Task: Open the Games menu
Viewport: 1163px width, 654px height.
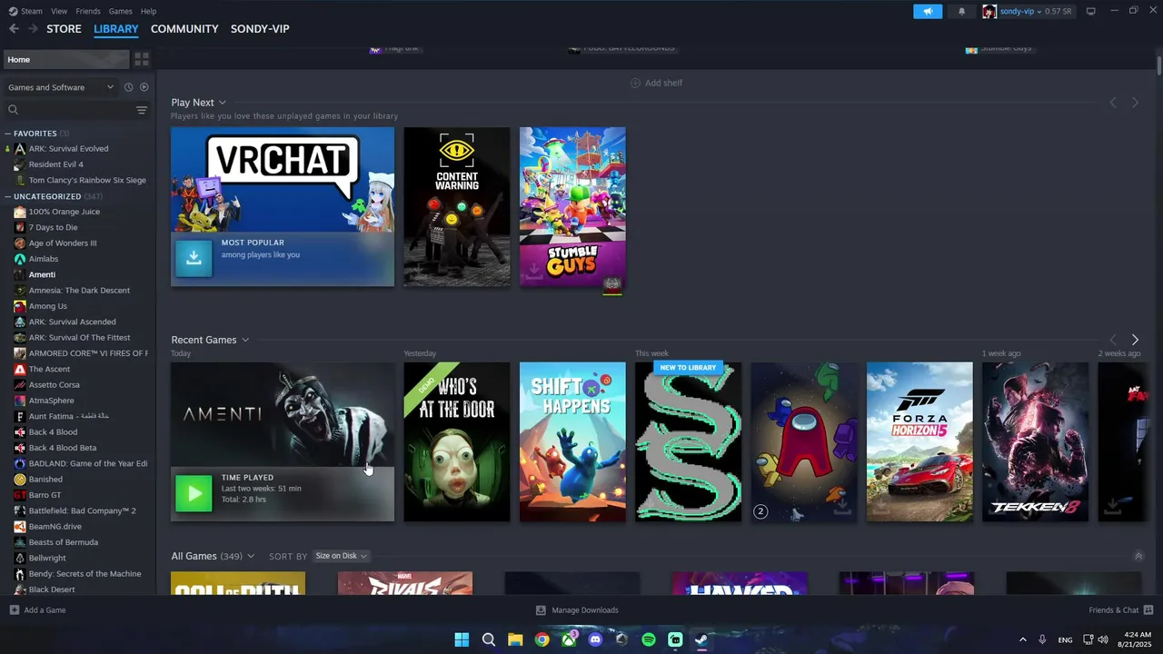Action: point(120,11)
